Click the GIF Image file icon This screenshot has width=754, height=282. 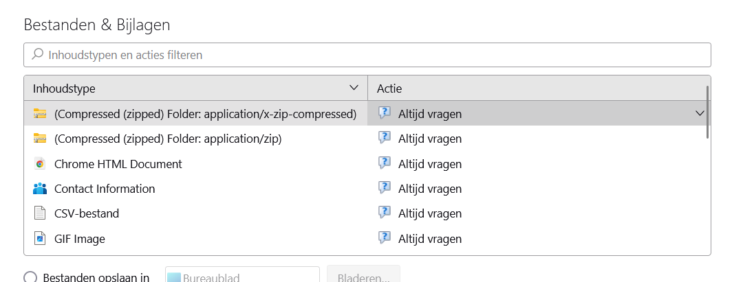(40, 239)
